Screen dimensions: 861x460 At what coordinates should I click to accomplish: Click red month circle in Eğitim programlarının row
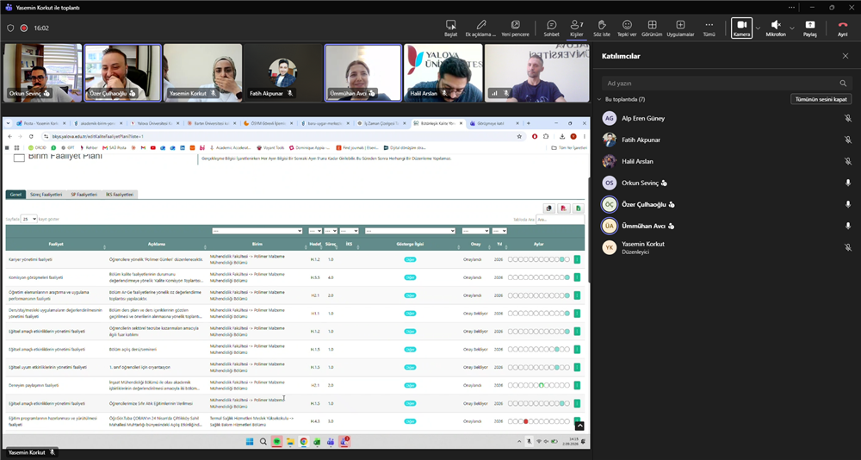pyautogui.click(x=525, y=421)
